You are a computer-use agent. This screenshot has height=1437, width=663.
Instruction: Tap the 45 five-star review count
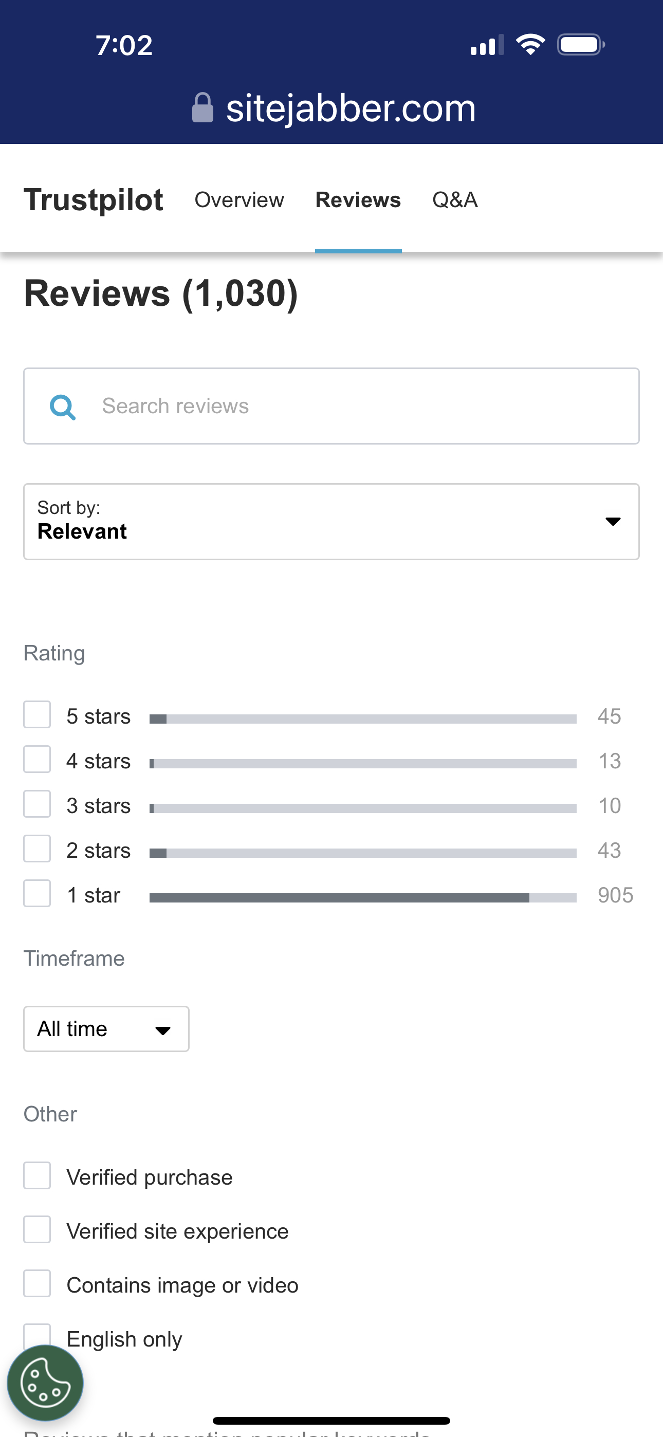click(609, 716)
